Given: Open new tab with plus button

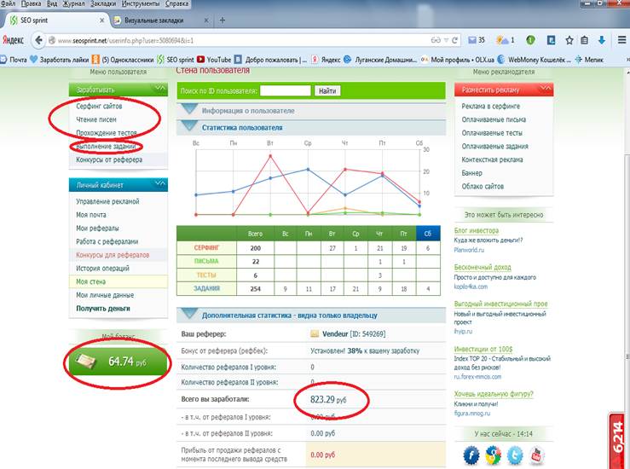Looking at the screenshot, I should tap(223, 20).
